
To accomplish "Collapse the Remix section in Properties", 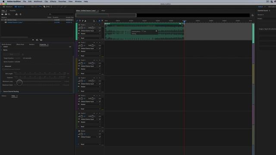I will [x=2, y=50].
